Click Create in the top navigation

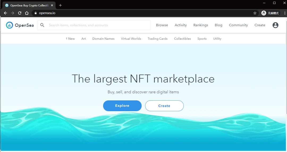[x=260, y=25]
